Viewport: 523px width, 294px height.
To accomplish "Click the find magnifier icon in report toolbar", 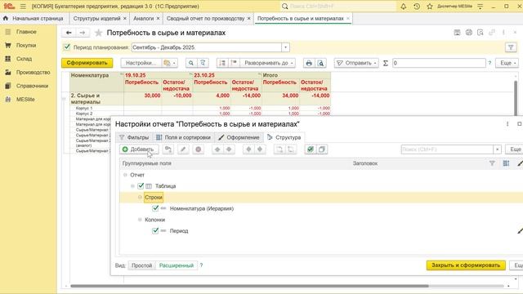I will [191, 63].
